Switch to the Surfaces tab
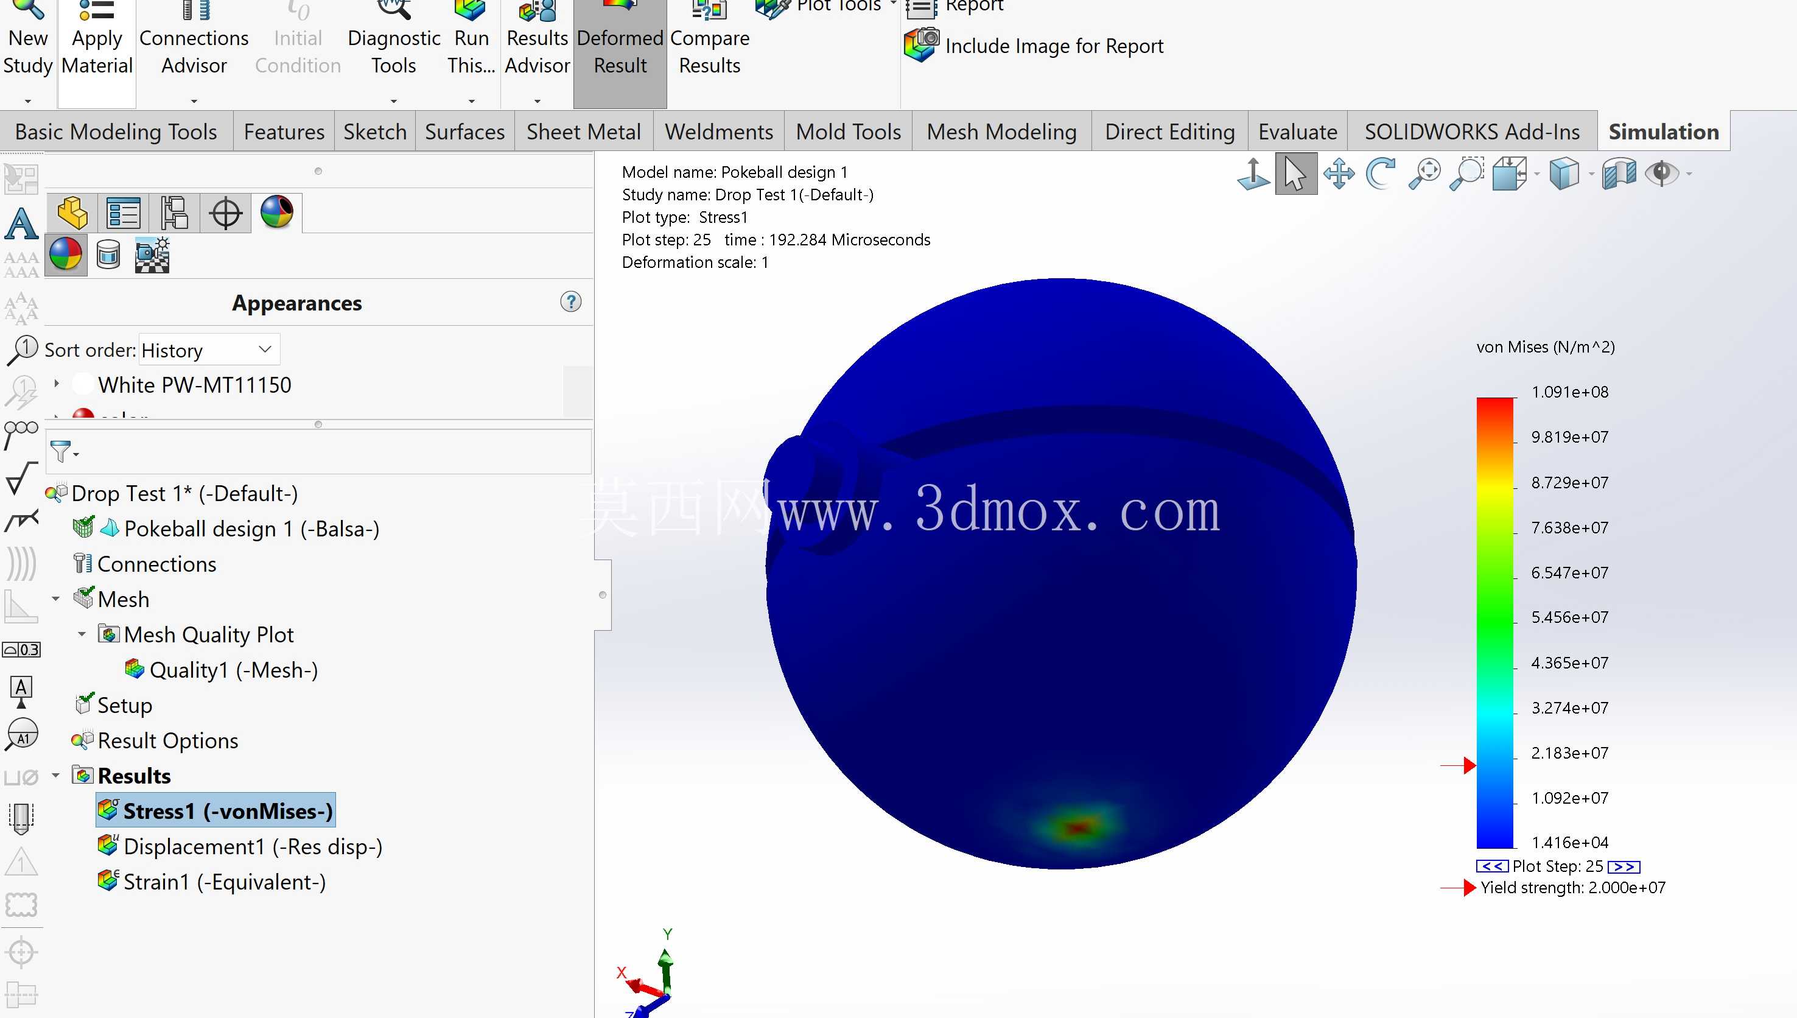The image size is (1797, 1018). point(465,132)
